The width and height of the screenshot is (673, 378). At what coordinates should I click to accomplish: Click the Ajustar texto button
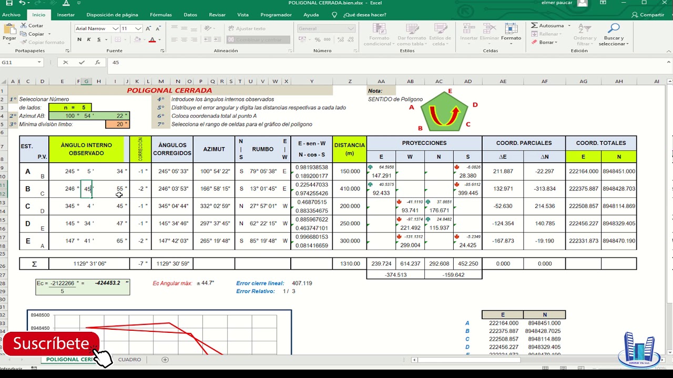[247, 28]
